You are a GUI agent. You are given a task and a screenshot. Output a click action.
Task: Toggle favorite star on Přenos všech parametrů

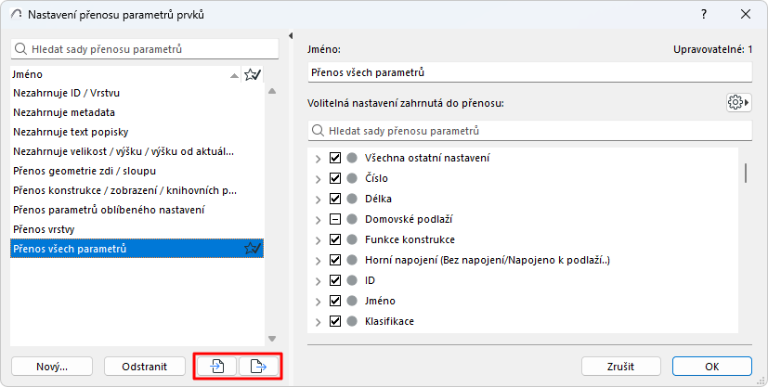point(252,248)
